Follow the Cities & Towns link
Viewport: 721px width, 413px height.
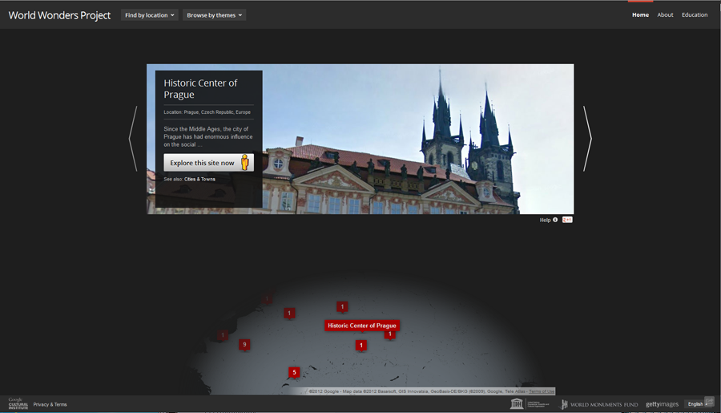pos(199,179)
